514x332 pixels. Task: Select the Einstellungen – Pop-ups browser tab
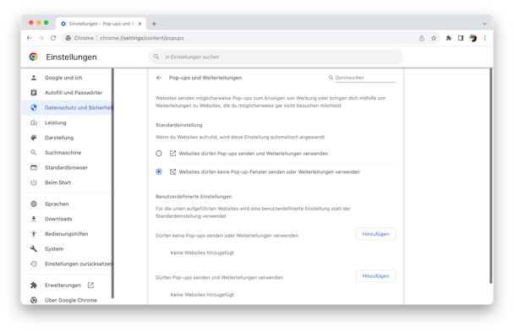click(x=101, y=24)
